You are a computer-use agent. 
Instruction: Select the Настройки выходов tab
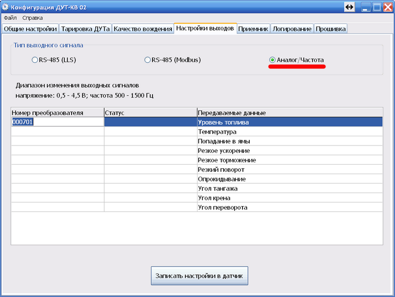tap(205, 28)
